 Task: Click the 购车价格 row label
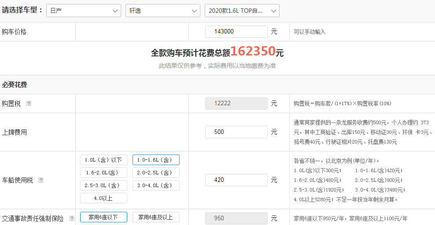[14, 32]
